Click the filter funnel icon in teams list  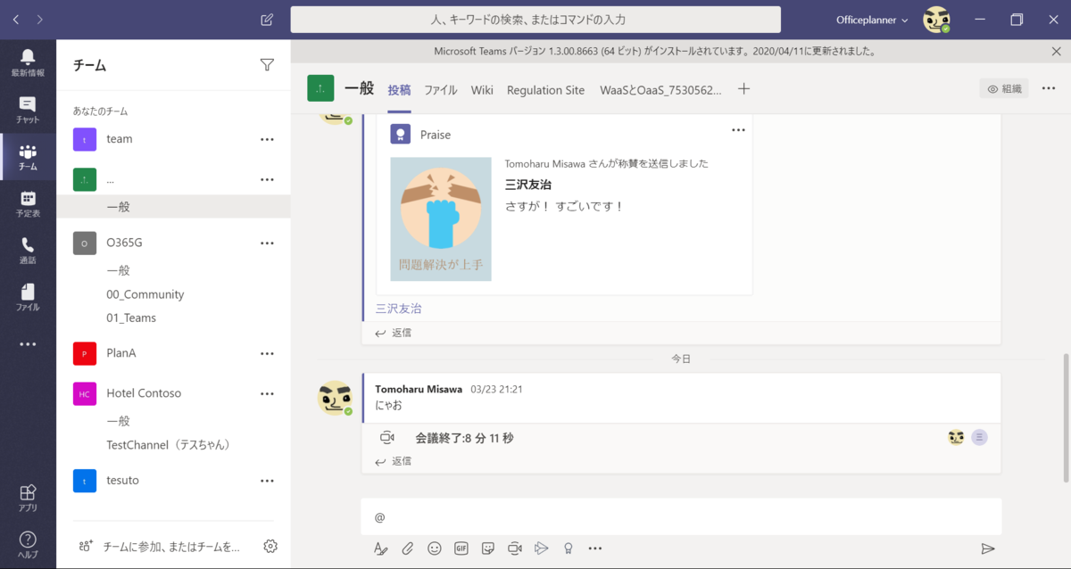(x=267, y=64)
